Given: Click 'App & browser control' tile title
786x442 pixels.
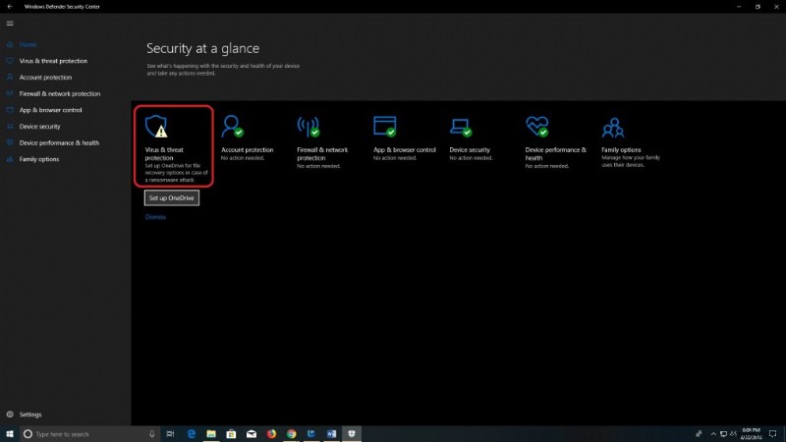Looking at the screenshot, I should (405, 150).
